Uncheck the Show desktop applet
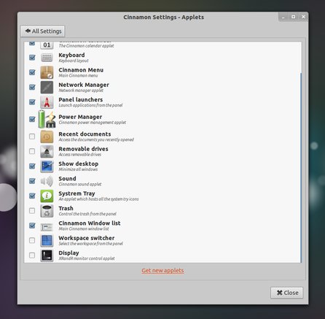 coord(32,166)
